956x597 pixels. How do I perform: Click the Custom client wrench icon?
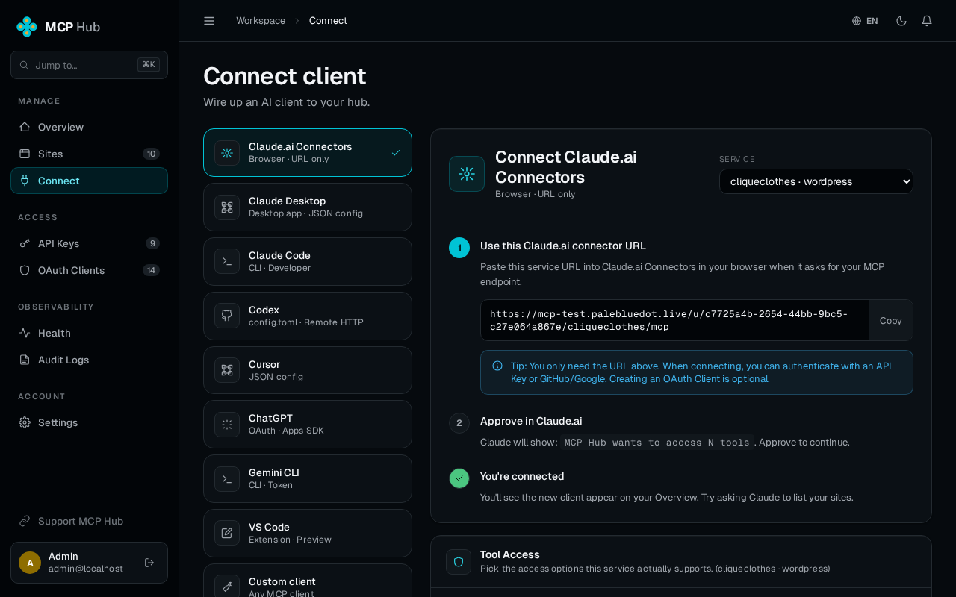[227, 587]
